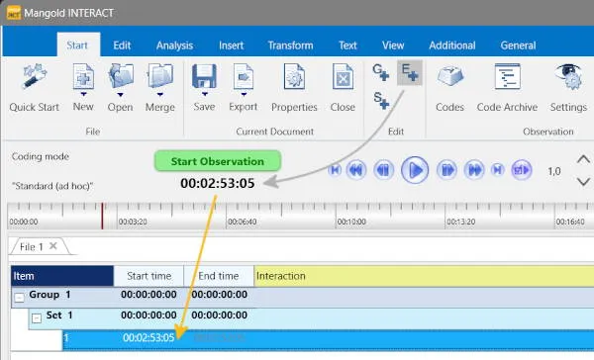
Task: Step one frame backward
Action: 383,170
